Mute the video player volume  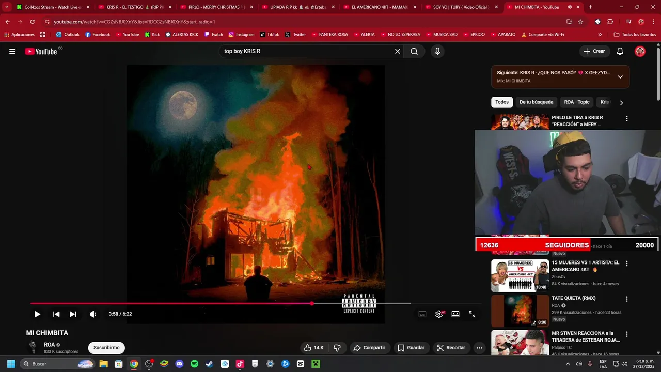93,314
